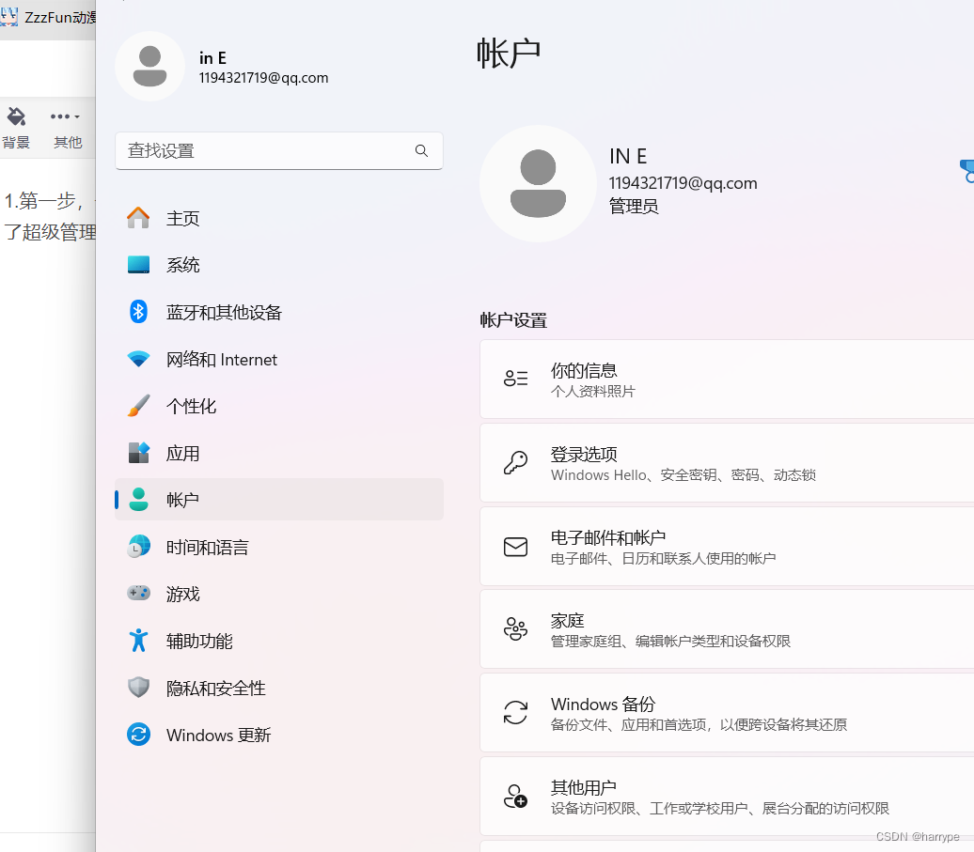Open 你的信息 account setting
This screenshot has width=974, height=852.
(x=727, y=380)
